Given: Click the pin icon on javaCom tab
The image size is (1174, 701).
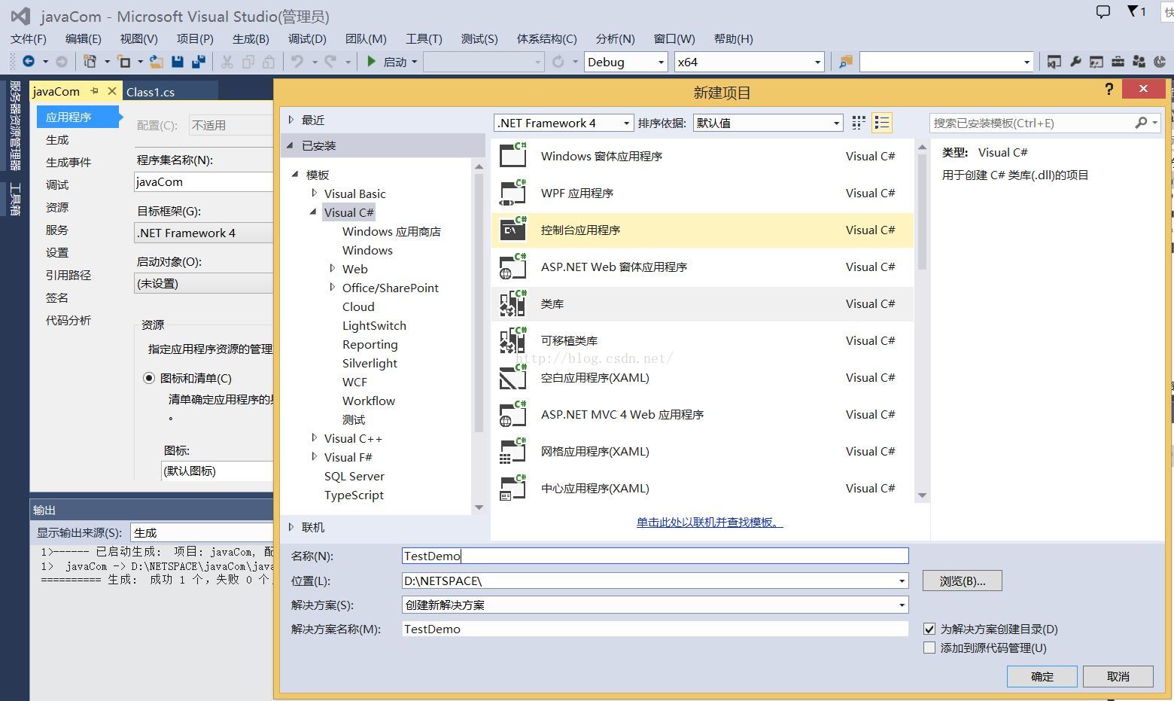Looking at the screenshot, I should pos(95,91).
